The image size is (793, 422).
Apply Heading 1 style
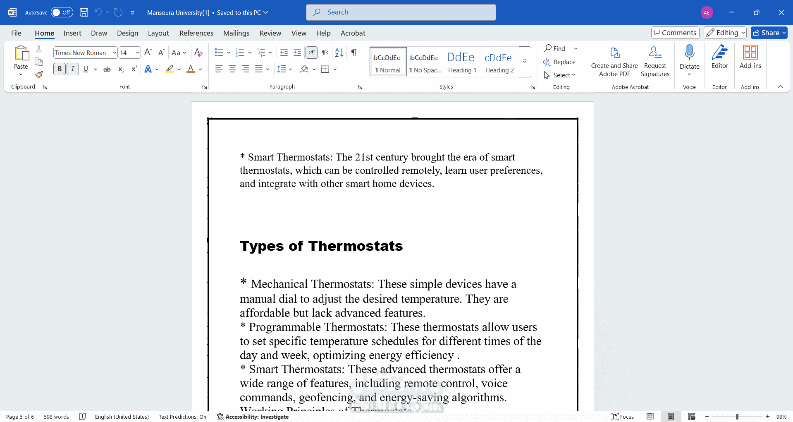pos(462,62)
